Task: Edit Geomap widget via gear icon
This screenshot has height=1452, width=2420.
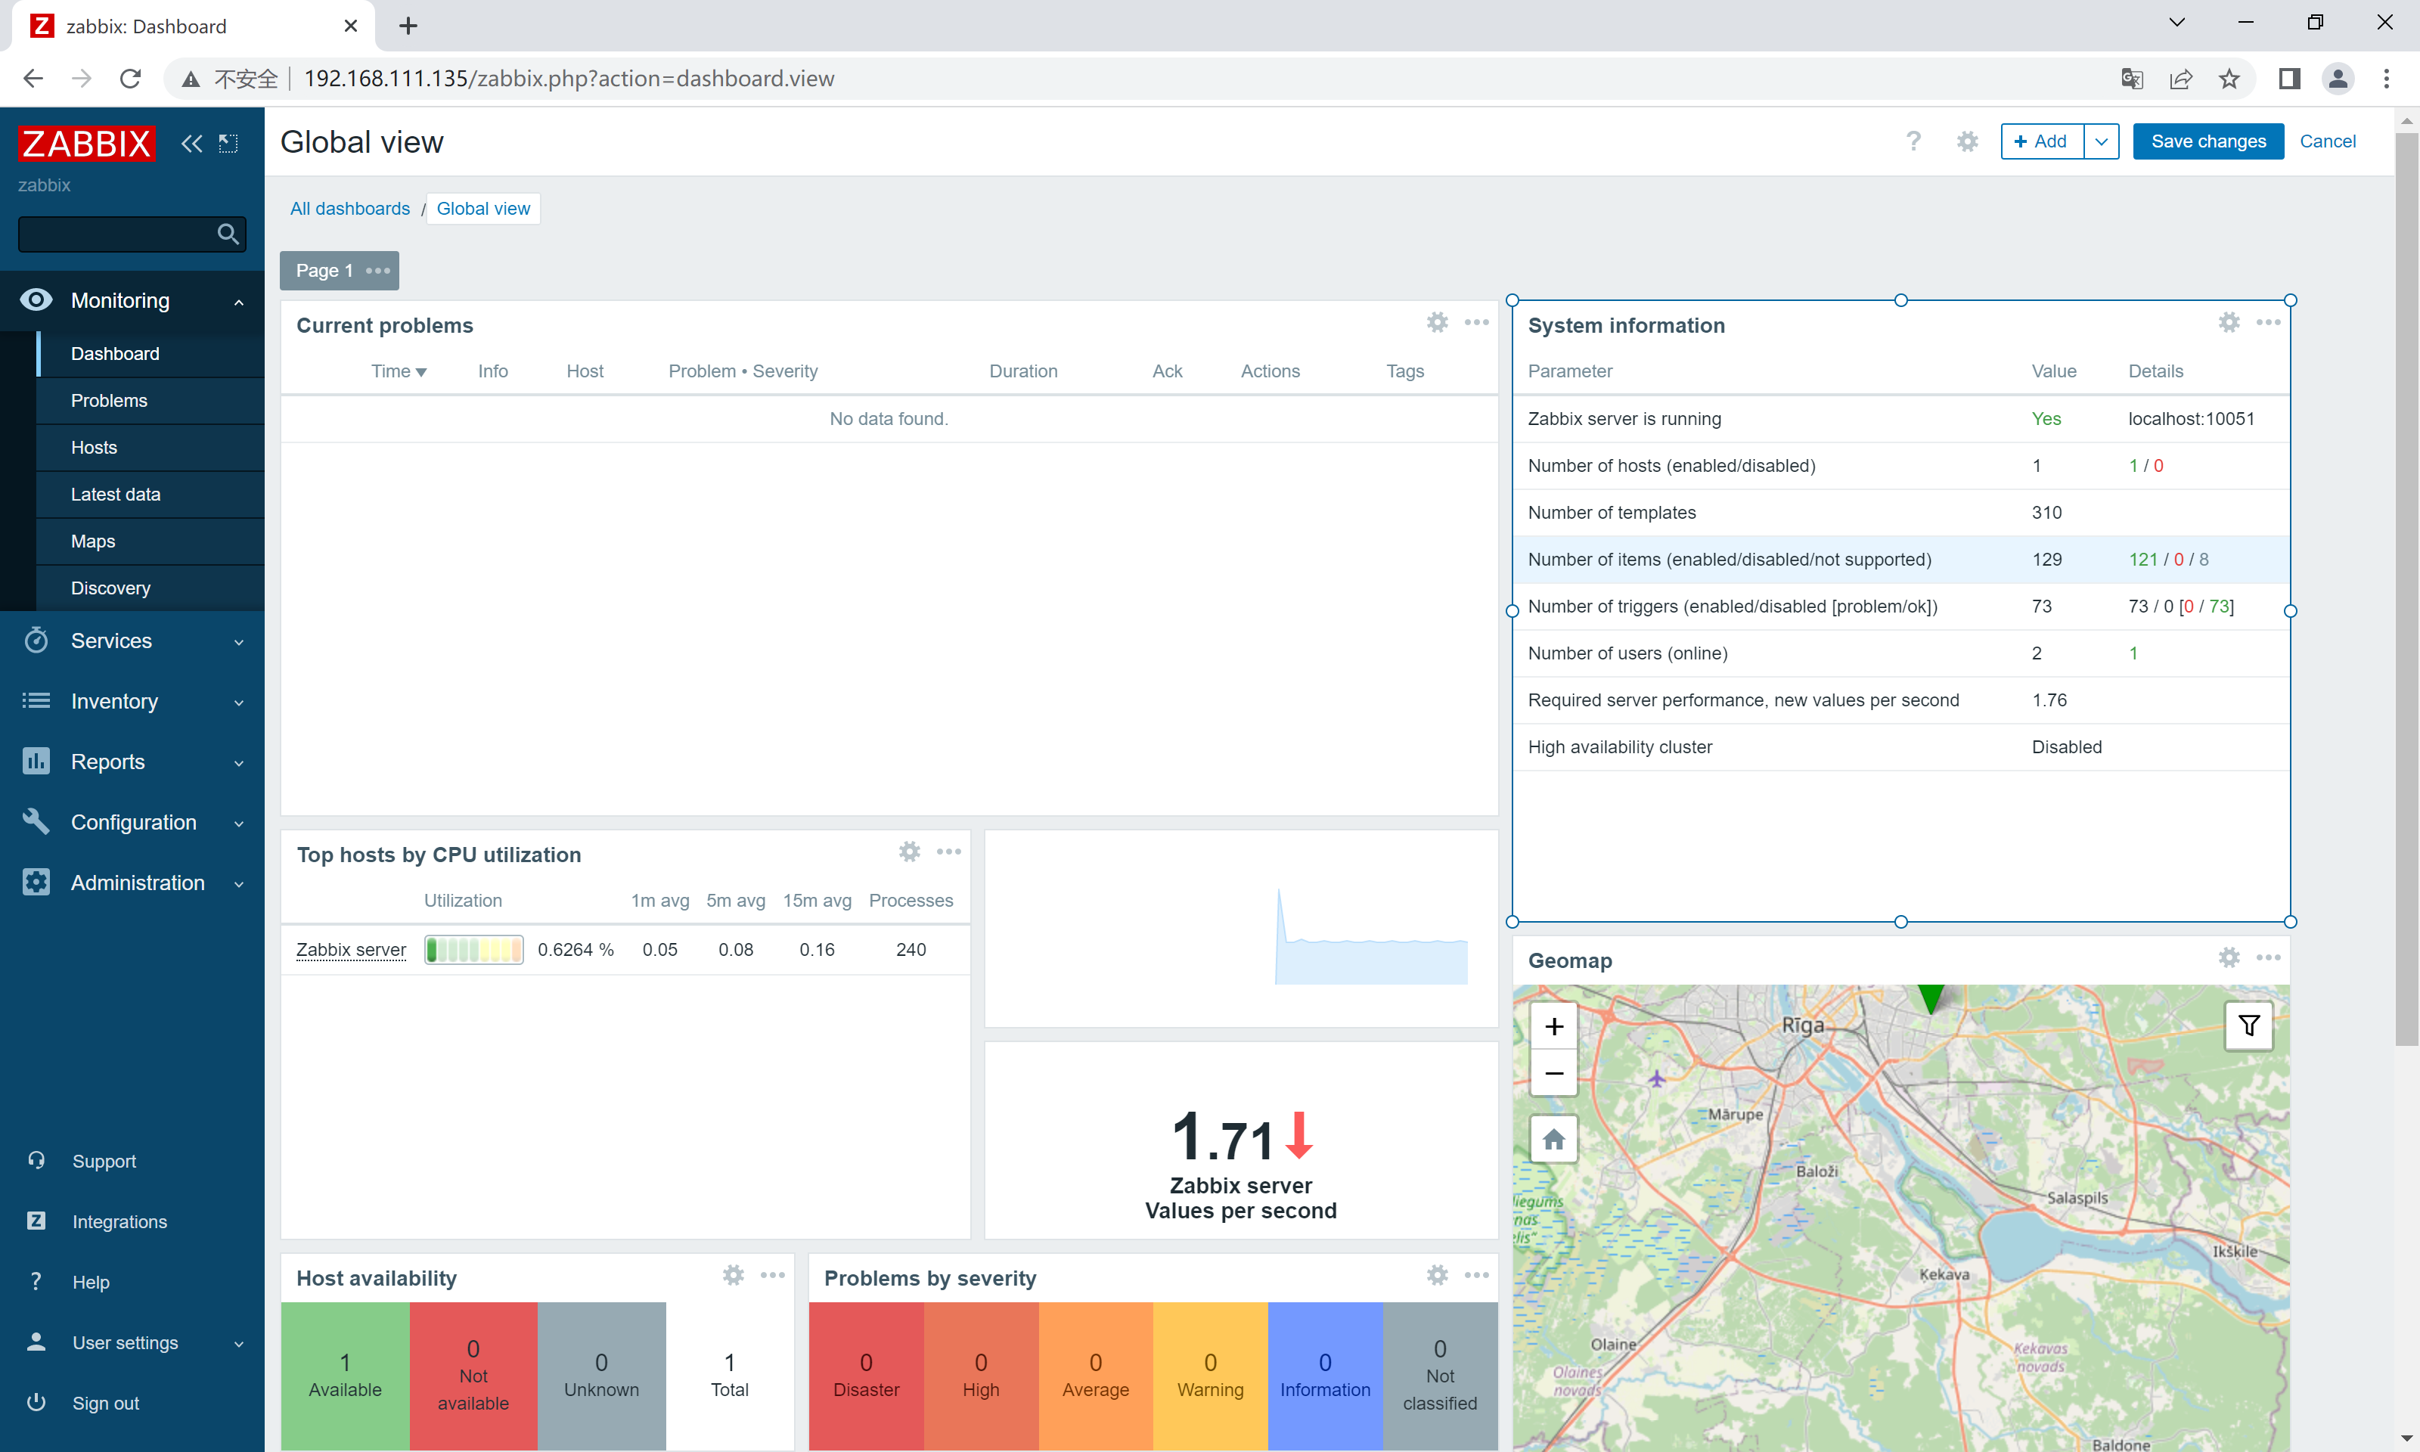Action: (x=2228, y=957)
